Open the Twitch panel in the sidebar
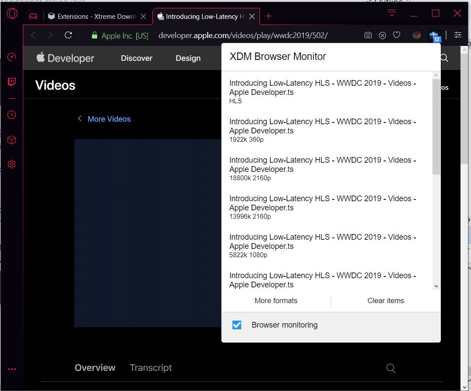Image resolution: width=471 pixels, height=391 pixels. pyautogui.click(x=11, y=82)
